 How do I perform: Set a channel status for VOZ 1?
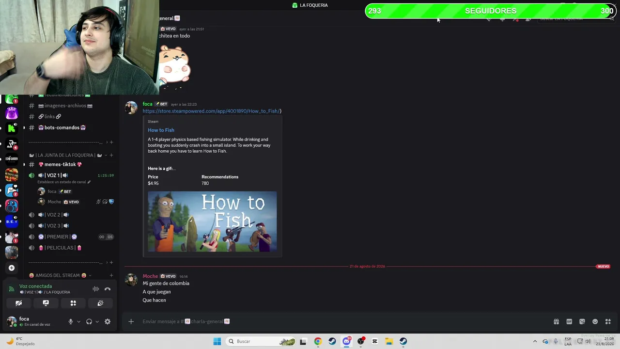pyautogui.click(x=64, y=182)
